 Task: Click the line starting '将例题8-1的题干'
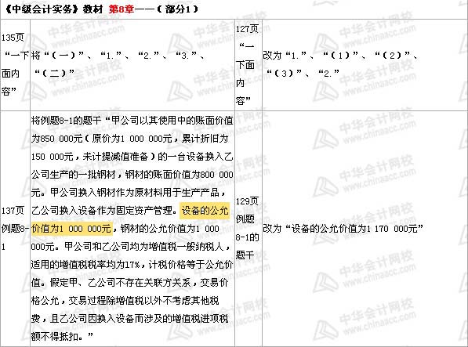click(132, 121)
